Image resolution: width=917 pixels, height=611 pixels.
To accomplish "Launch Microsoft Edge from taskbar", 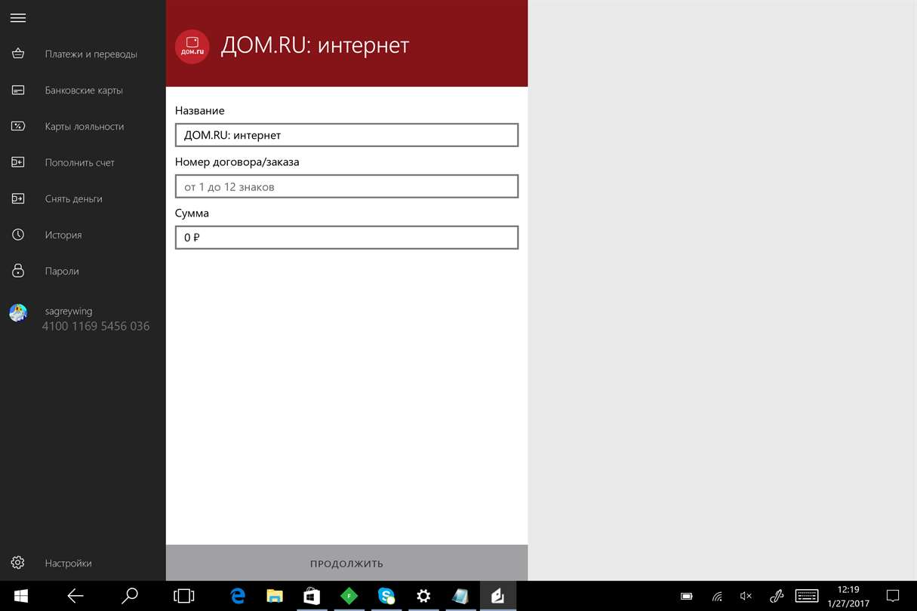I will (238, 596).
